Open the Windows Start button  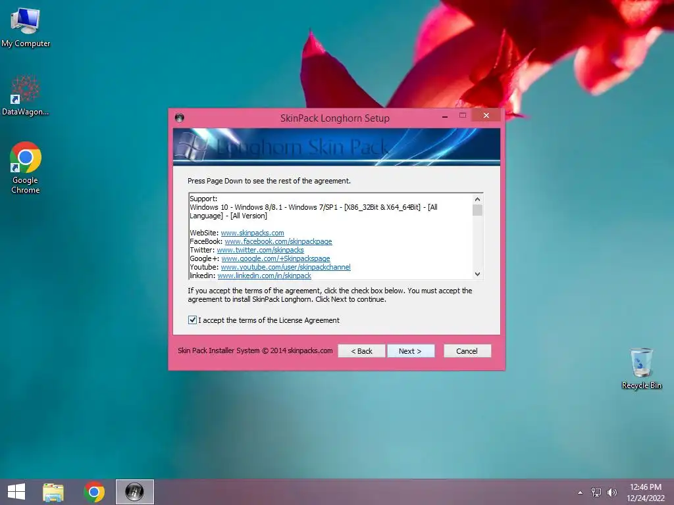pyautogui.click(x=16, y=492)
